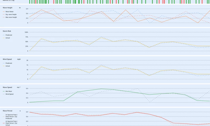Image resolution: width=210 pixels, height=126 pixels.
Task: Click the Met Mast line's highest peak
Action: point(101,89)
